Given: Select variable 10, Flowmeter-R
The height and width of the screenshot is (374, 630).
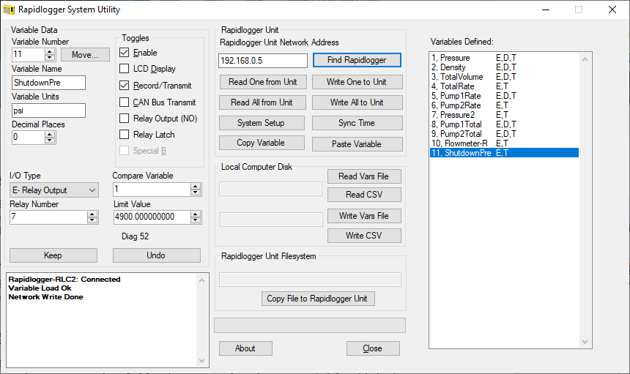Looking at the screenshot, I should [x=504, y=143].
